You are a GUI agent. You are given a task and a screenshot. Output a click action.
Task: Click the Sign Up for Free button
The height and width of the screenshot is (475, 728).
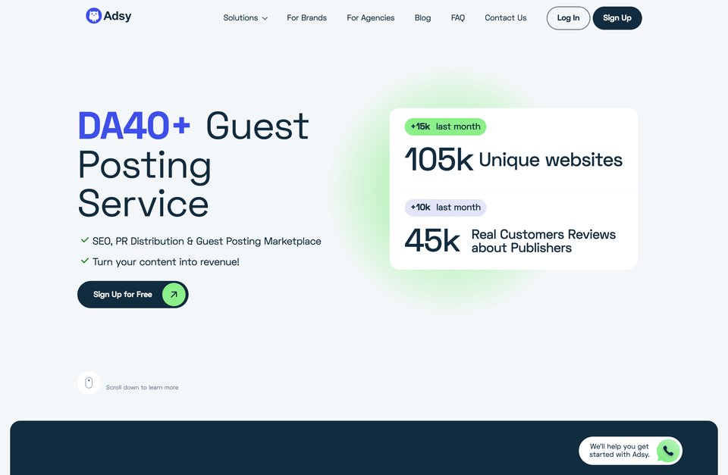133,295
